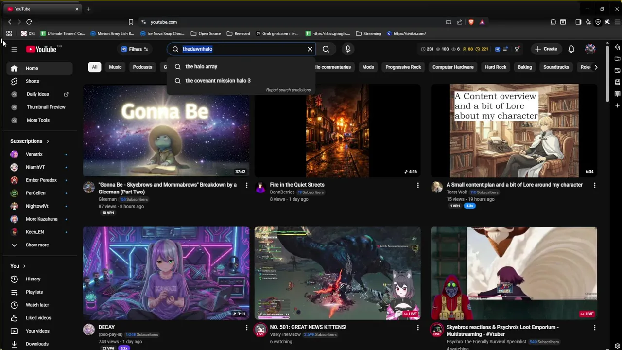The image size is (622, 350).
Task: Open Brave Shields lion icon
Action: point(471,22)
